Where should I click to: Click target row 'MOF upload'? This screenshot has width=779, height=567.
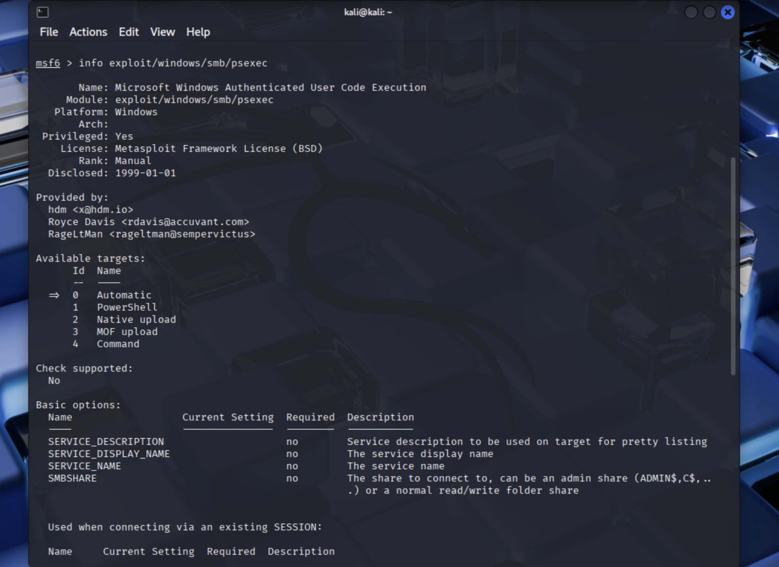[x=127, y=332]
